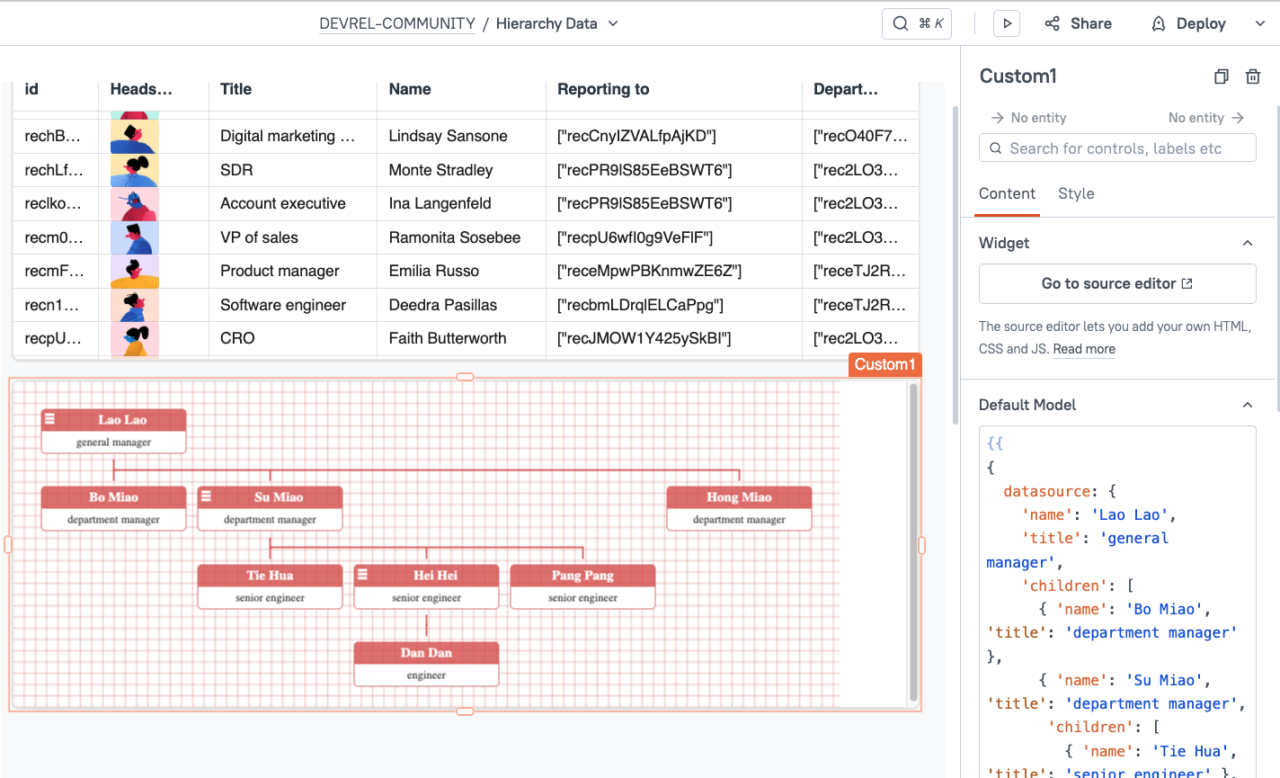Click the Go to source editor button
The image size is (1280, 778).
[1116, 283]
